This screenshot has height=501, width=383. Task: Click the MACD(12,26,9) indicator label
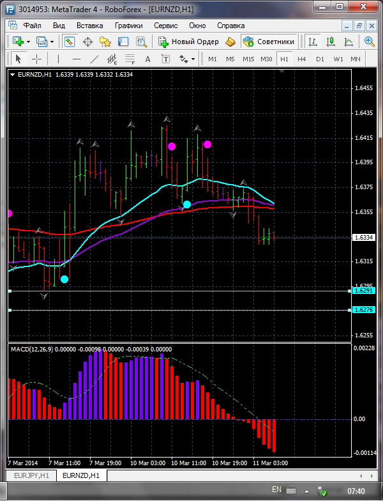[x=32, y=349]
